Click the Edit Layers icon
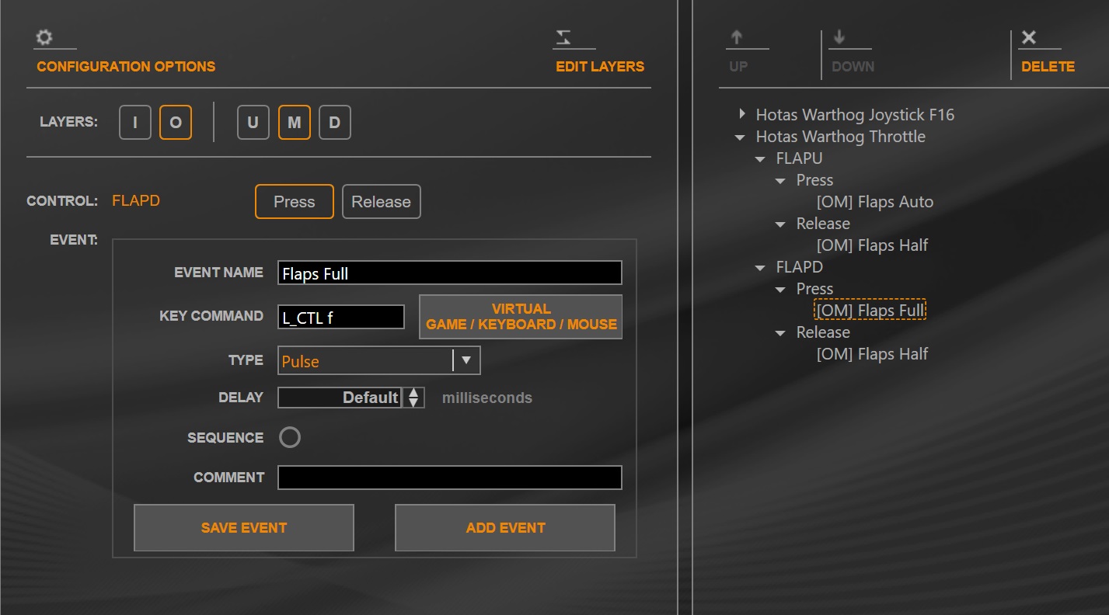This screenshot has width=1109, height=615. pyautogui.click(x=563, y=37)
